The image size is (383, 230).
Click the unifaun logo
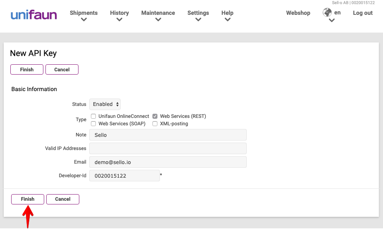[34, 15]
